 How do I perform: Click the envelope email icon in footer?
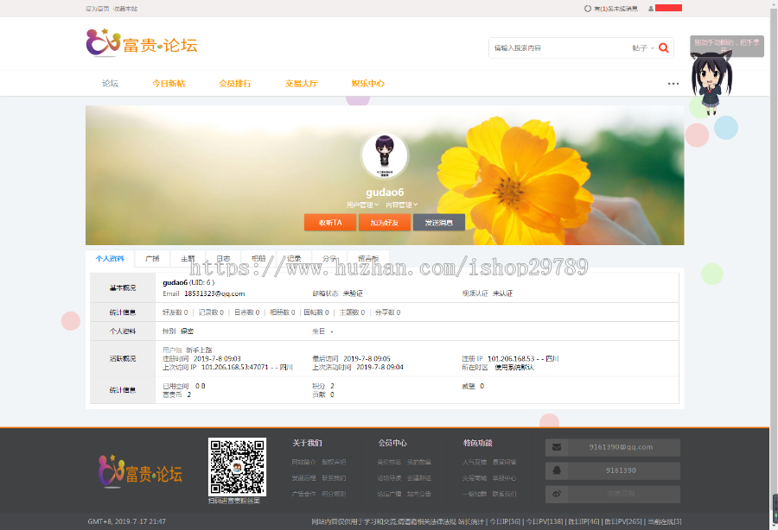[557, 446]
